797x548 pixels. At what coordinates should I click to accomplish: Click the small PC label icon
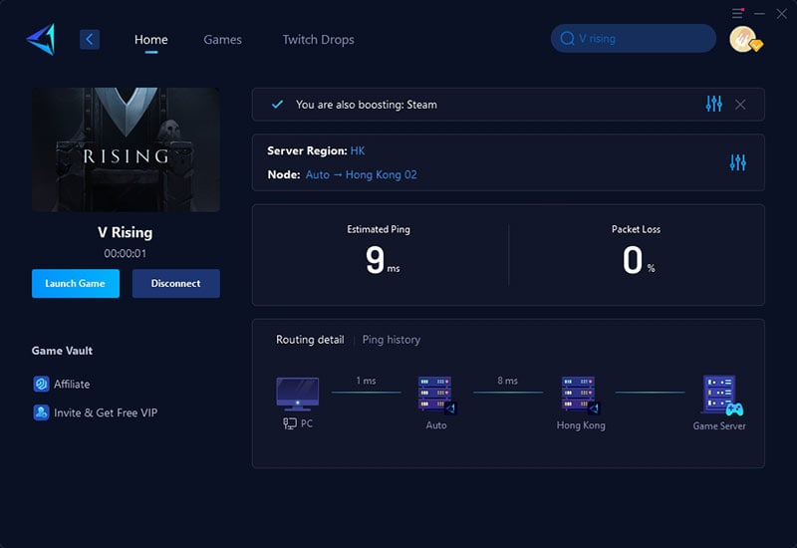click(x=290, y=423)
